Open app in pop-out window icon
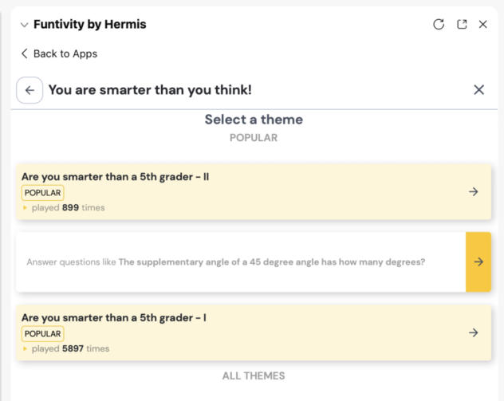Screen dimensions: 504x401 tap(462, 25)
